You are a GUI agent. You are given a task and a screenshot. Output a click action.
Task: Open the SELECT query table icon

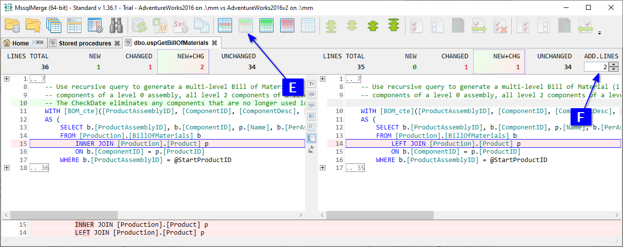point(74,25)
